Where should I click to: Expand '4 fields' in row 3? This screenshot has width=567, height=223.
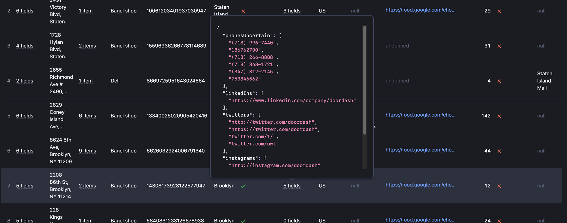(x=25, y=46)
